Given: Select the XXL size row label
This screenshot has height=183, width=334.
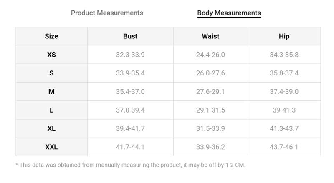Looking at the screenshot, I should [51, 147].
